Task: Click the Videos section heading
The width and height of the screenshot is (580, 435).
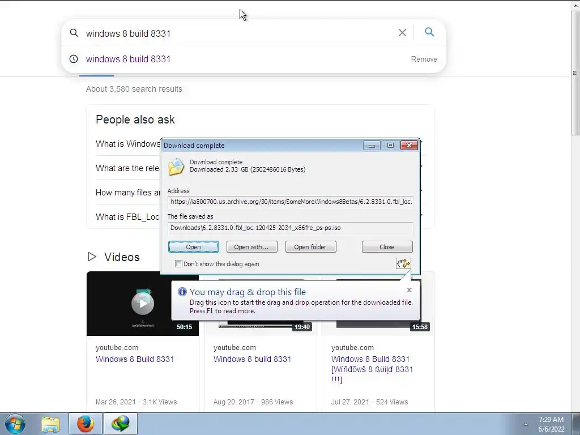Action: tap(122, 257)
